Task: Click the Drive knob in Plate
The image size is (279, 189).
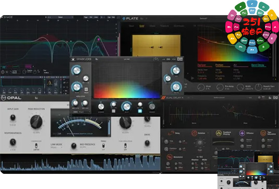Action: coord(201,87)
